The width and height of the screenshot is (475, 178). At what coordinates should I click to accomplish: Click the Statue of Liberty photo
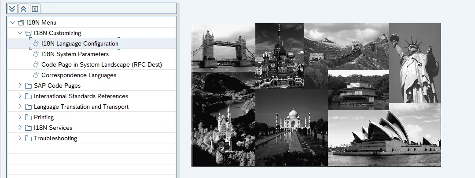click(x=415, y=63)
